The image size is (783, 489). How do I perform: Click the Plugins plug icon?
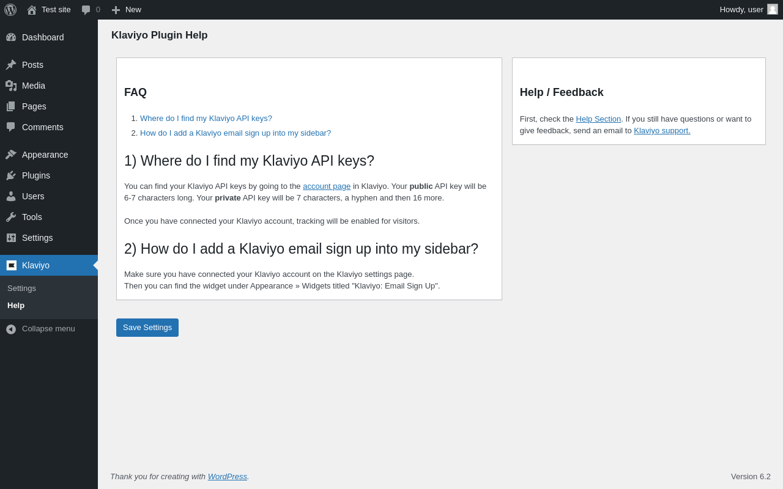(x=11, y=175)
